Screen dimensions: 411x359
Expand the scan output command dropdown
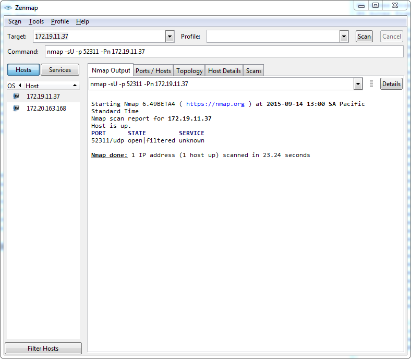(x=358, y=84)
